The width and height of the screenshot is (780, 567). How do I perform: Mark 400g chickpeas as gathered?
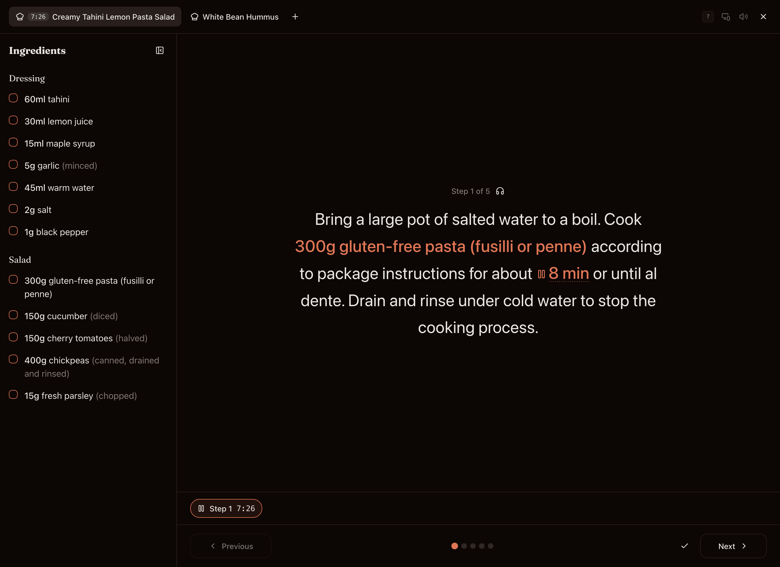[x=14, y=359]
